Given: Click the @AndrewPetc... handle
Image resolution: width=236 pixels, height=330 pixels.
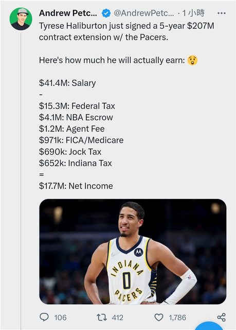Looking at the screenshot, I should pos(144,13).
